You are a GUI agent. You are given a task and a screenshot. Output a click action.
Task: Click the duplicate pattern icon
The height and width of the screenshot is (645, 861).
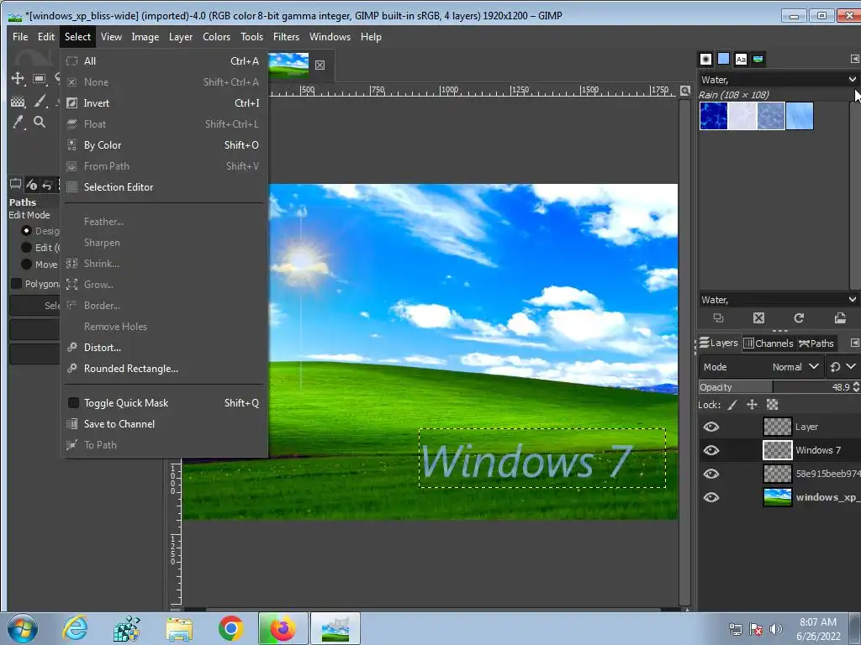pyautogui.click(x=718, y=317)
